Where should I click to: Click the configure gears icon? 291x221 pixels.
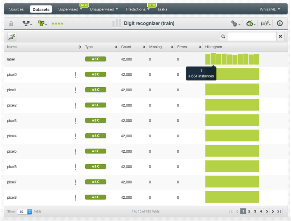(235, 24)
